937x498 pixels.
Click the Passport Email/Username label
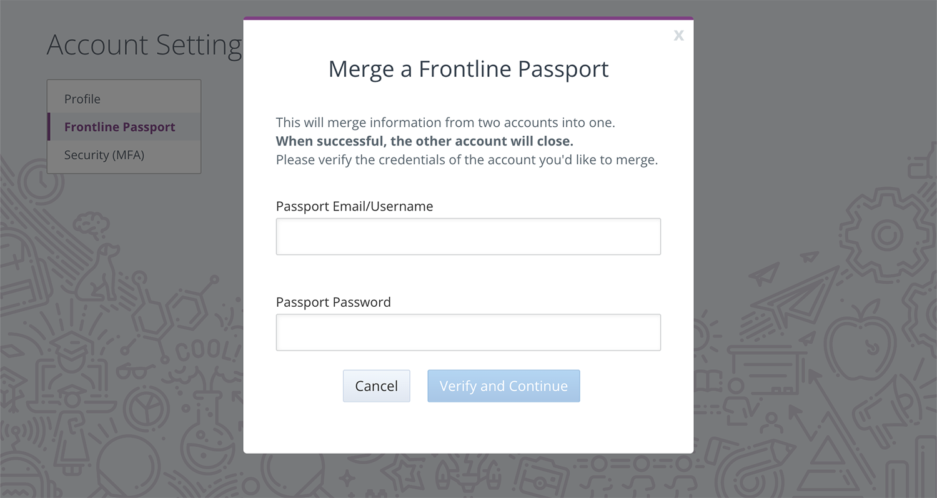point(354,206)
